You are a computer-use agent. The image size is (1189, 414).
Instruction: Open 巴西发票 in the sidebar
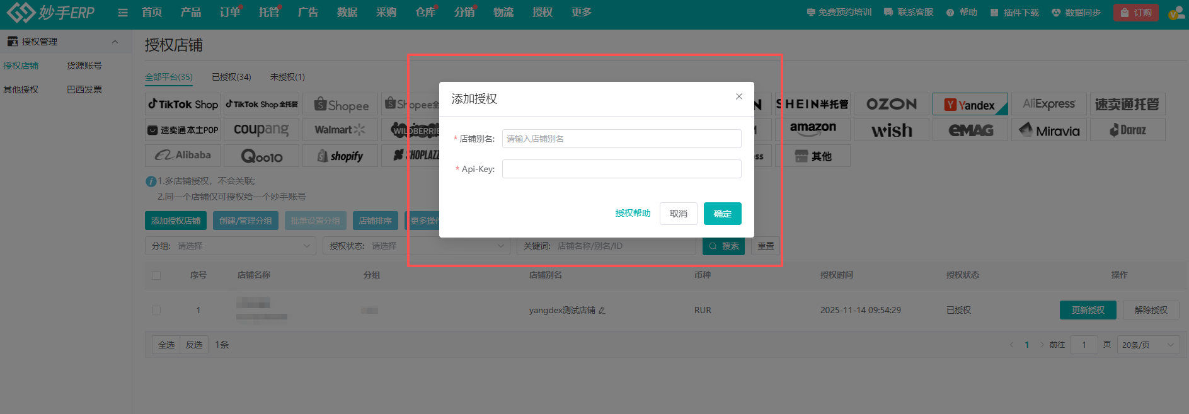tap(84, 89)
